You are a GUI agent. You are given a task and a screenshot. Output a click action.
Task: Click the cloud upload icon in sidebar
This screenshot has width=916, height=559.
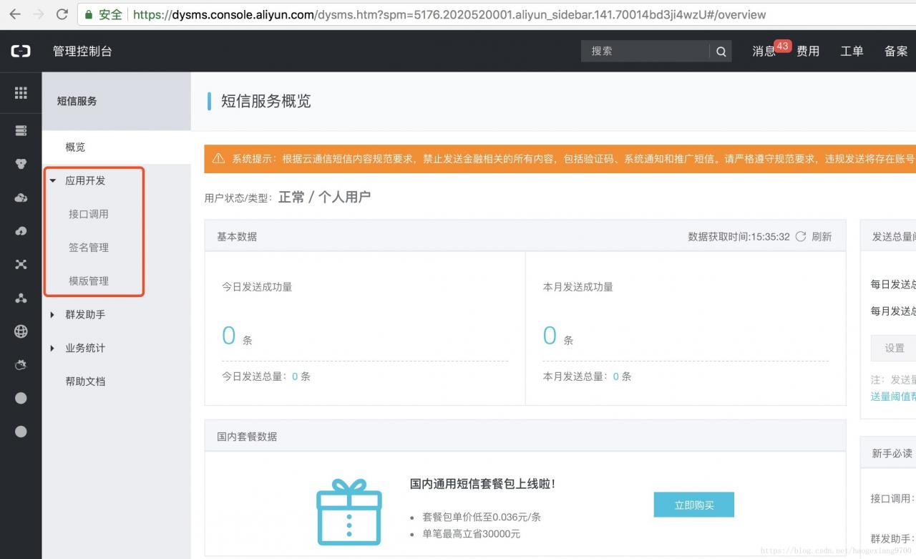click(x=21, y=231)
